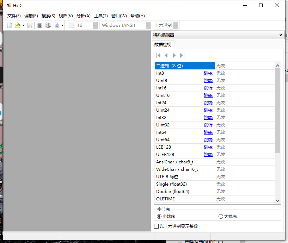Jump to the first data inspector entry

click(x=158, y=55)
